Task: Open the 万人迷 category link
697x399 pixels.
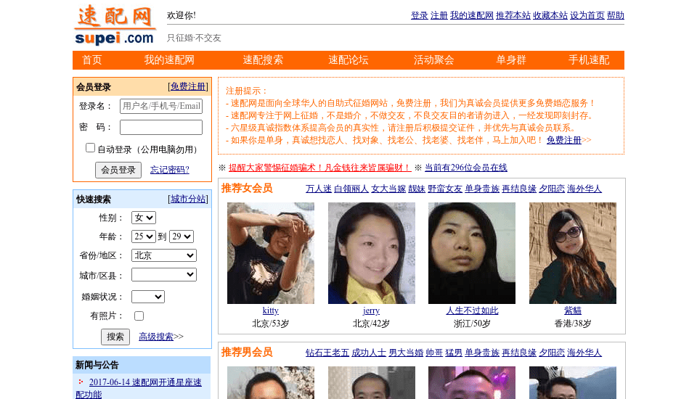Action: pos(319,189)
